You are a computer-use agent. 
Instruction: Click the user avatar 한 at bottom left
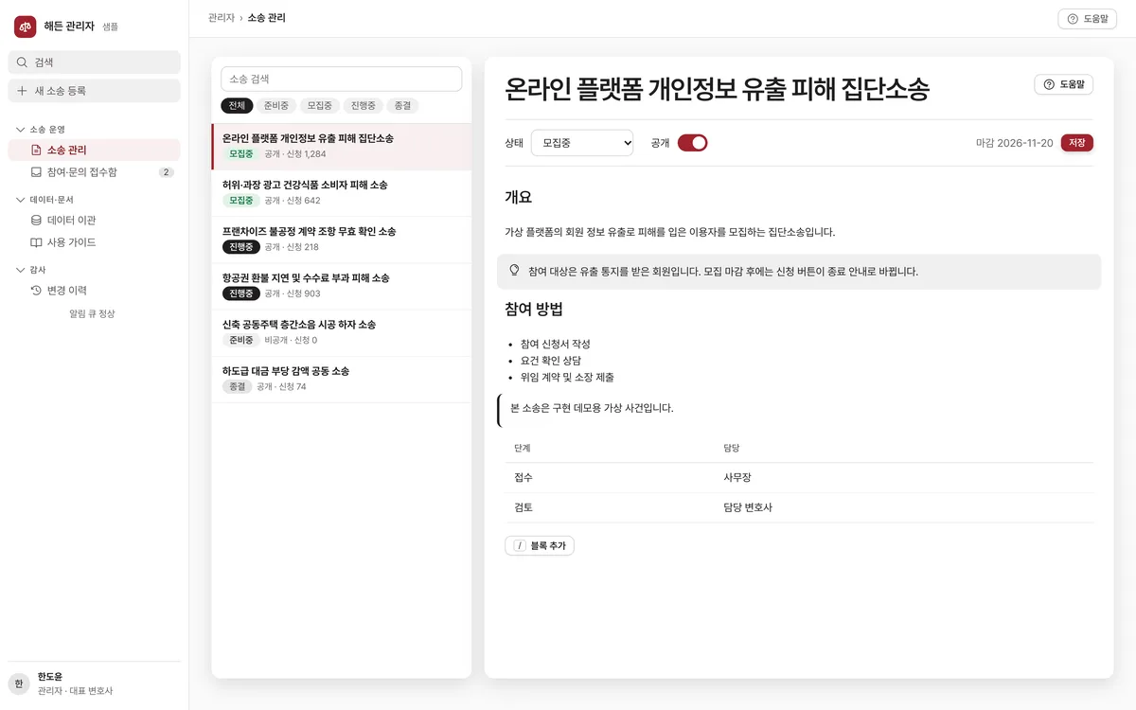point(19,683)
